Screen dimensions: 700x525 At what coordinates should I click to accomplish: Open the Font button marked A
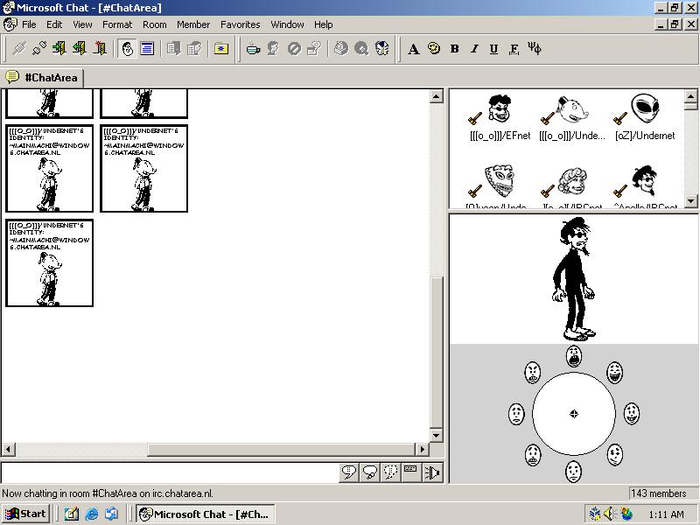coord(414,49)
